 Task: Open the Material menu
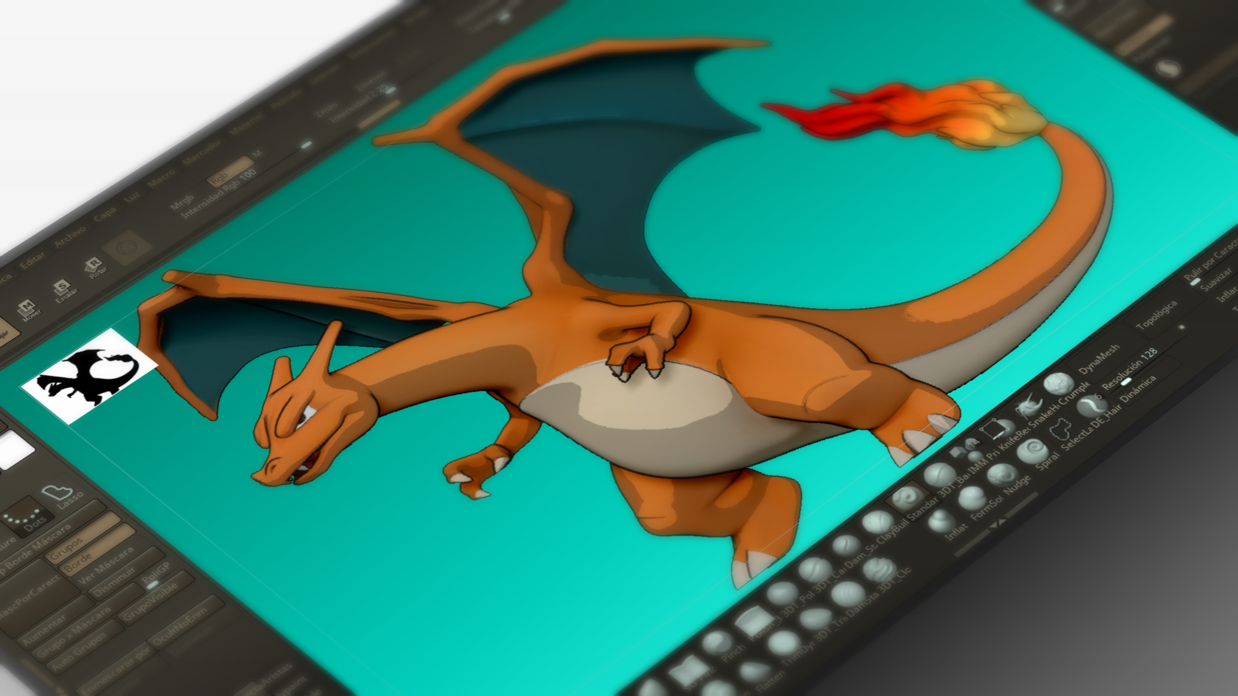246,123
